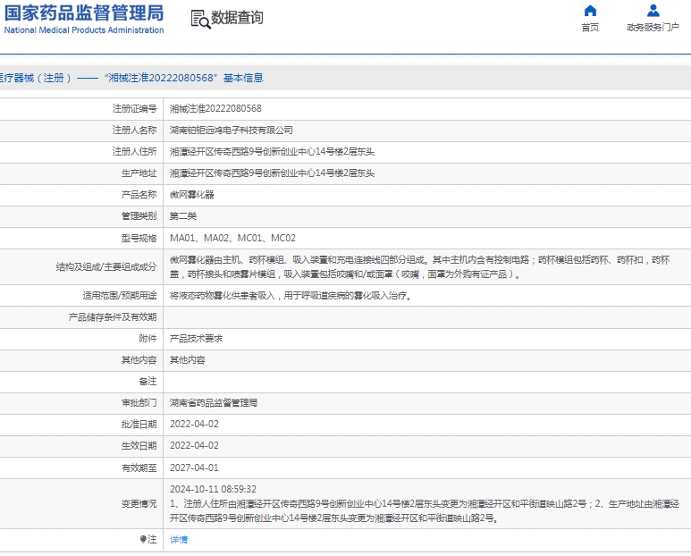Open the government service portal person icon
The width and height of the screenshot is (691, 556).
(x=653, y=10)
